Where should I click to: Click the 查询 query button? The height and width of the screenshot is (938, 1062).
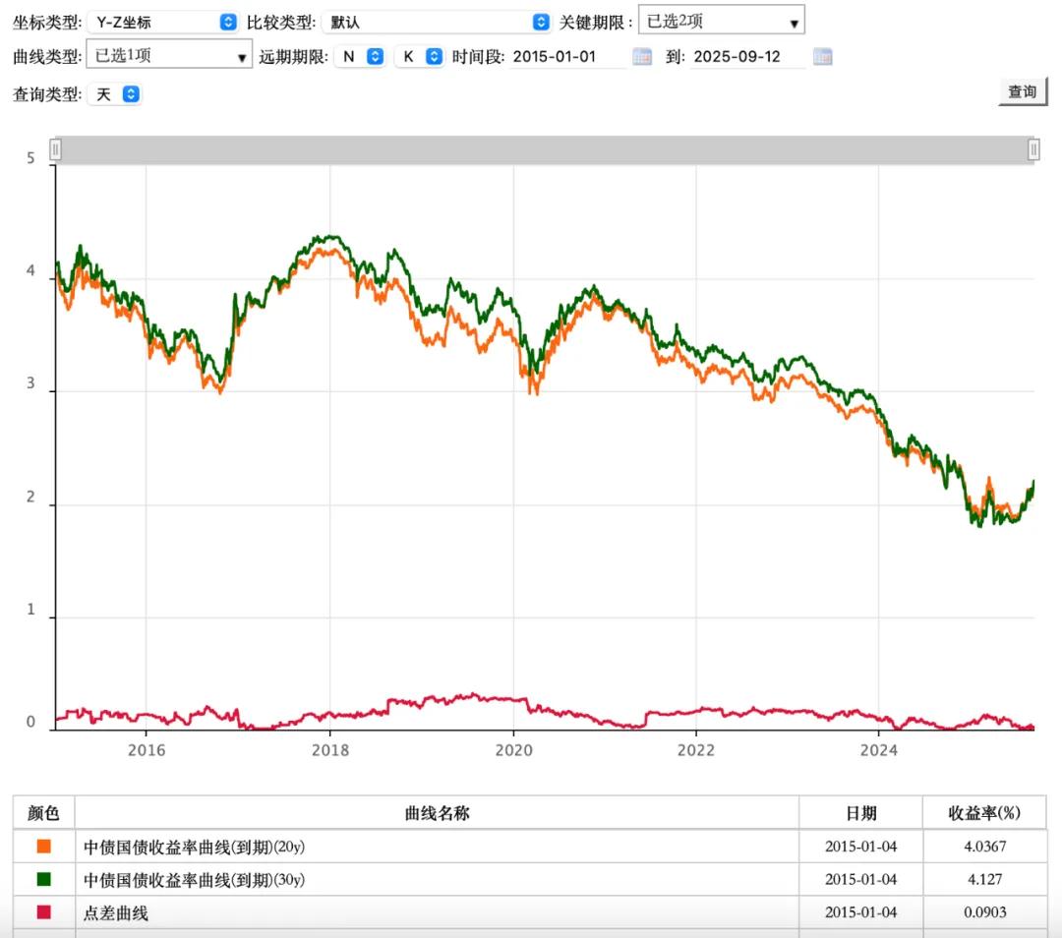coord(1023,90)
